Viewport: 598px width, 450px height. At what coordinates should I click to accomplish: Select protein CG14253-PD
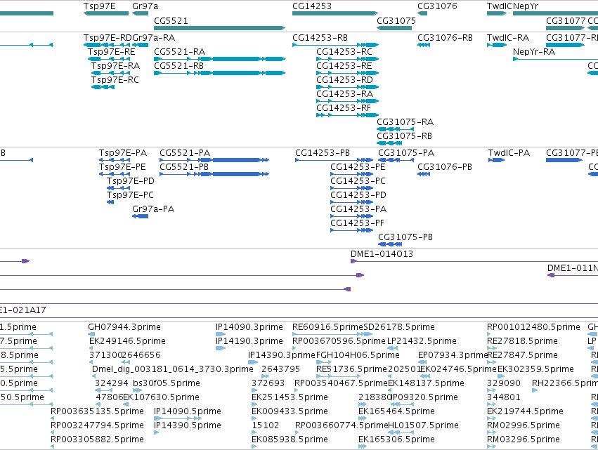coord(351,202)
